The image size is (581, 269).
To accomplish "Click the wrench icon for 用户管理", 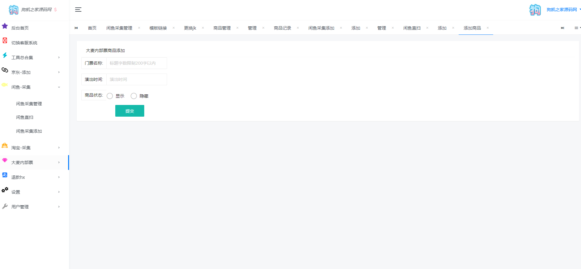I will pos(5,206).
